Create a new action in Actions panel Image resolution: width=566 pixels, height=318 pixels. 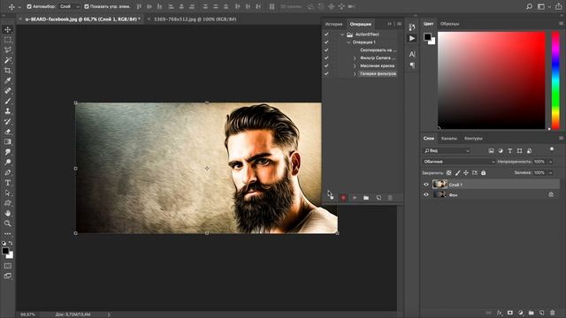coord(379,198)
